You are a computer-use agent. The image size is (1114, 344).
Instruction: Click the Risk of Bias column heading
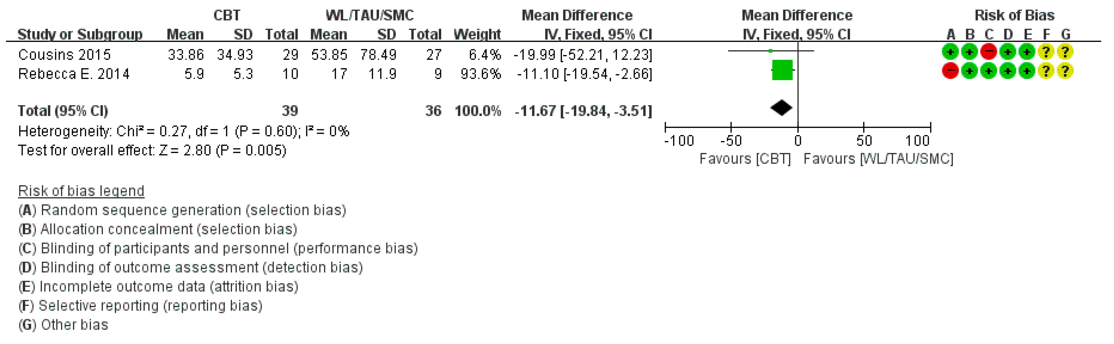[1014, 16]
